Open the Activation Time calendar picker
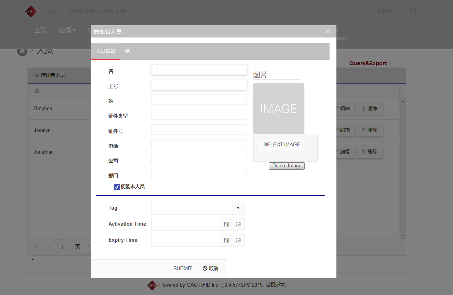 227,224
